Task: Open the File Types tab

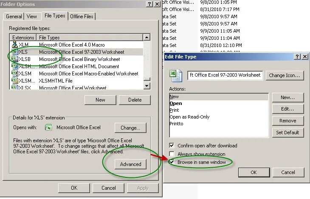Action: [55, 16]
